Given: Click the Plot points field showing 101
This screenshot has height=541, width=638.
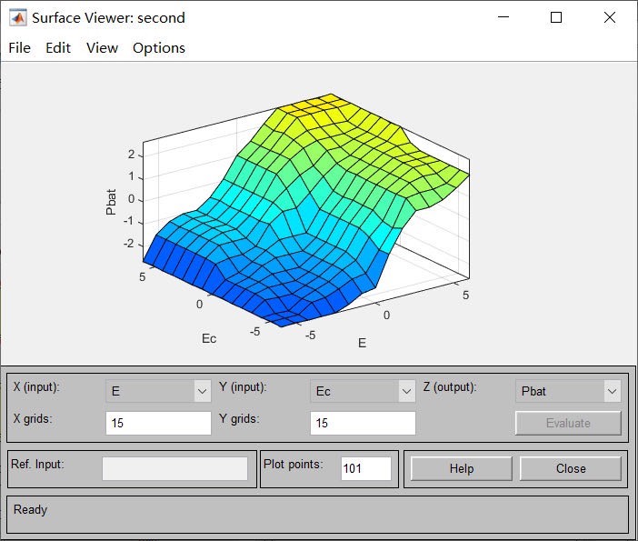Looking at the screenshot, I should (x=365, y=468).
